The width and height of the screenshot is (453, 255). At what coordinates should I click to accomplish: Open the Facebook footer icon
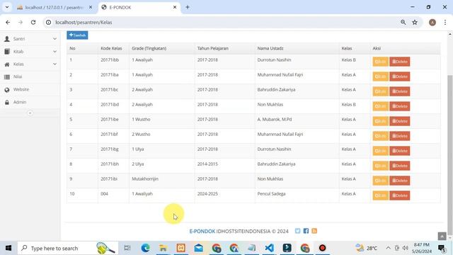coord(306,231)
